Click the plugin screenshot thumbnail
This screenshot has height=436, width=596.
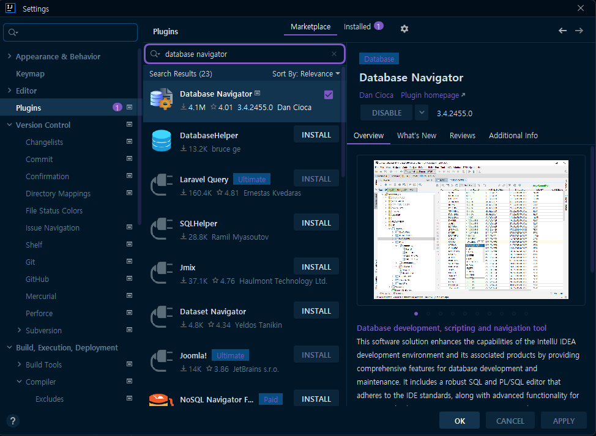(x=471, y=229)
